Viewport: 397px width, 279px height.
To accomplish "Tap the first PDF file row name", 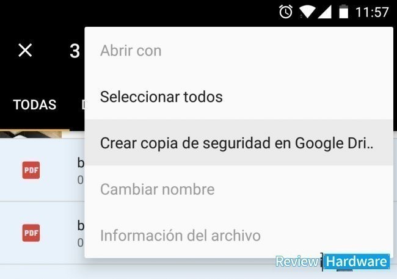I will click(x=81, y=163).
